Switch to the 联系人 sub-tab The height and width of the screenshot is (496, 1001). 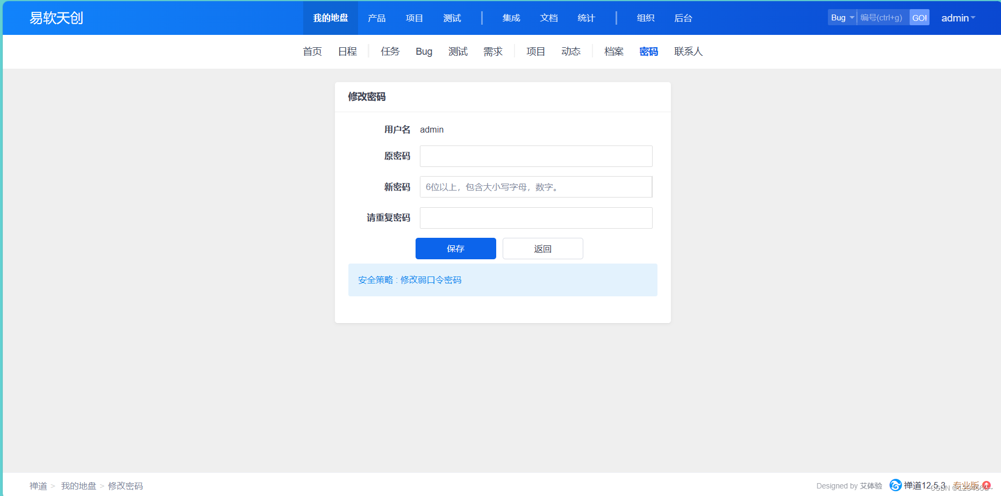(x=689, y=51)
